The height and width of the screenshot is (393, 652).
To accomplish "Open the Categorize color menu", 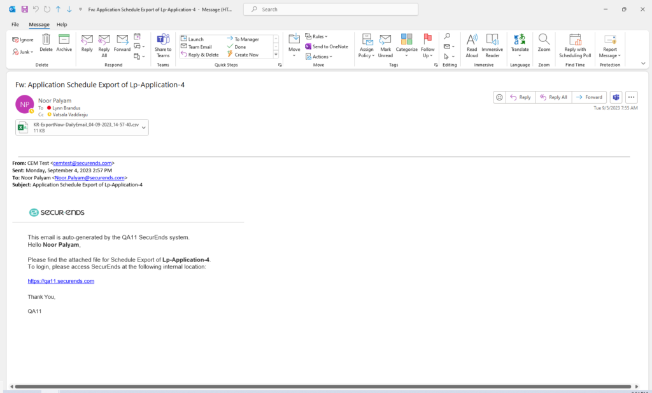I will tap(406, 46).
